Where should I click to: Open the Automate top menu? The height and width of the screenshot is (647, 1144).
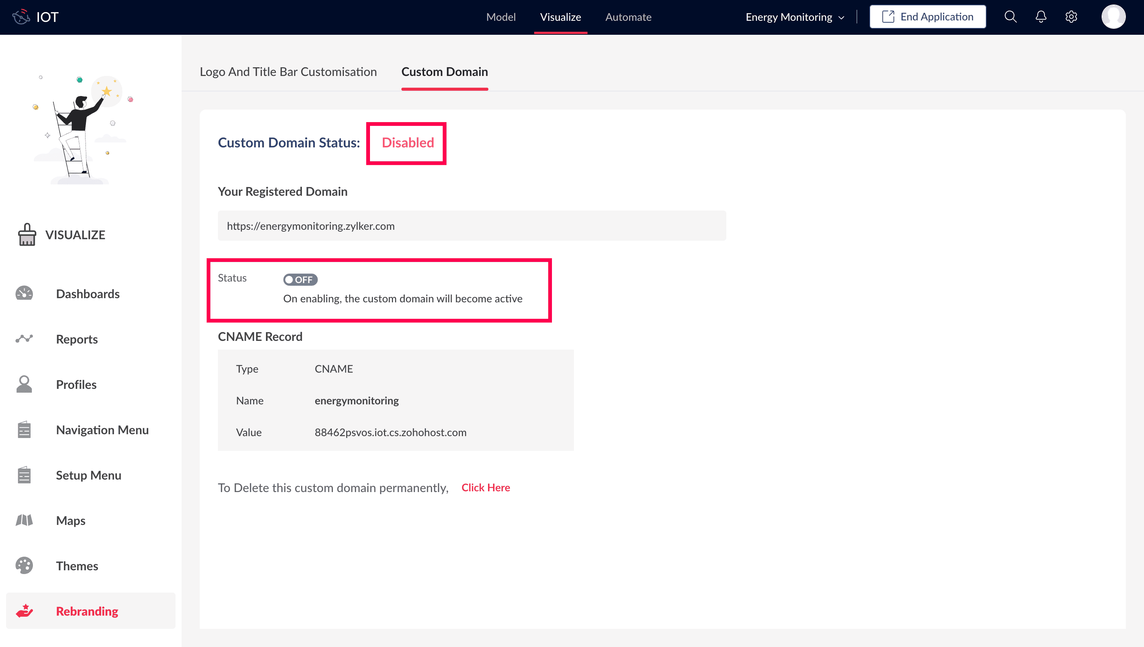point(628,17)
